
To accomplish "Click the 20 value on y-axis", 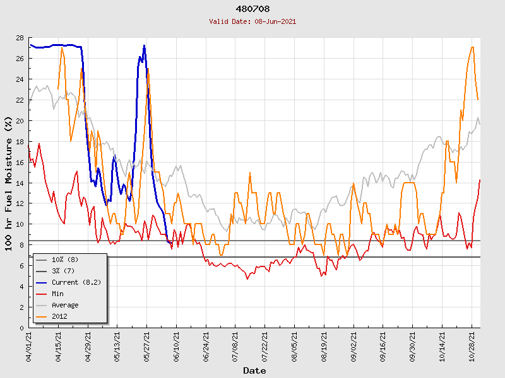I will pyautogui.click(x=20, y=121).
